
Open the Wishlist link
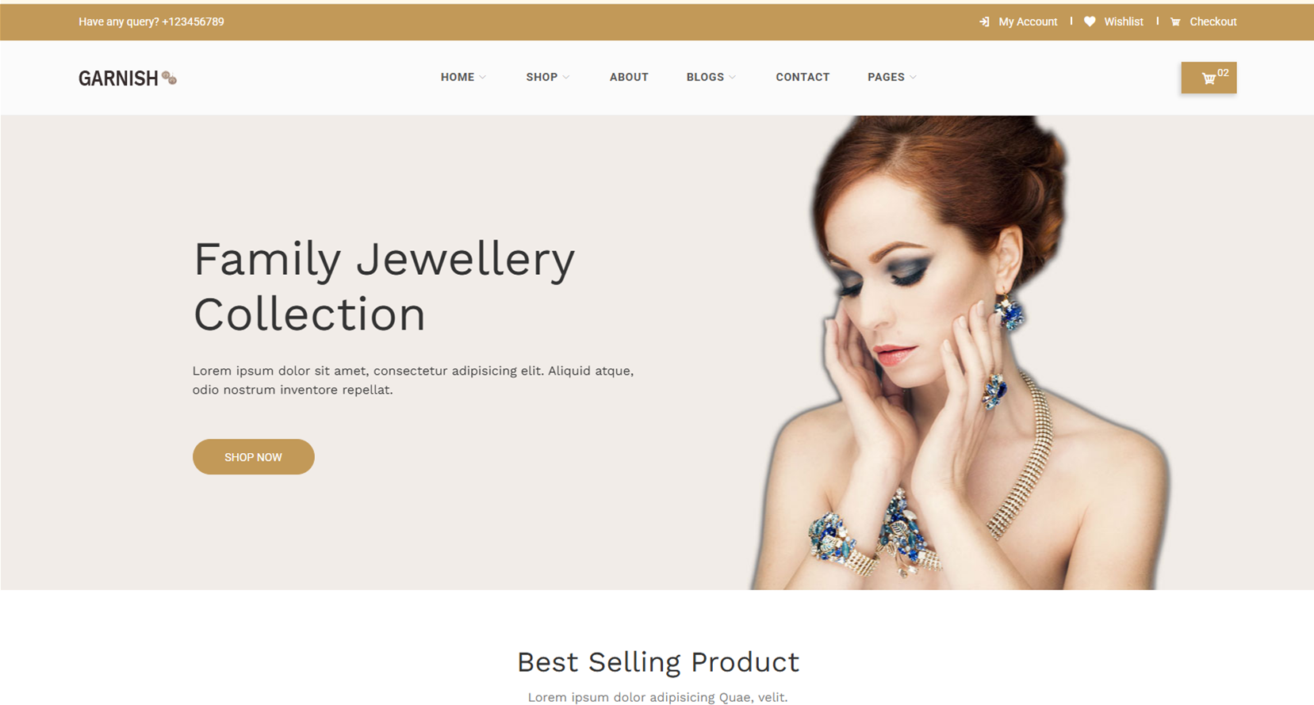[1124, 22]
